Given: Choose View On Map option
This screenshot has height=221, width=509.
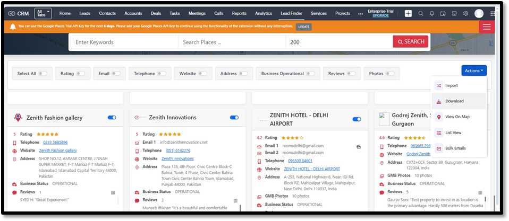Looking at the screenshot, I should 457,117.
